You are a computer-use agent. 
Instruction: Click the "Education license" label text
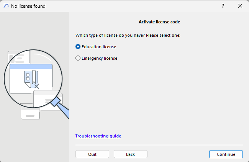click(x=99, y=47)
